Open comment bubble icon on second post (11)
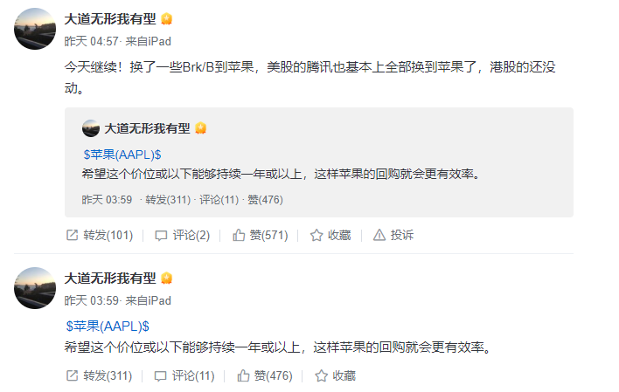 pyautogui.click(x=160, y=376)
